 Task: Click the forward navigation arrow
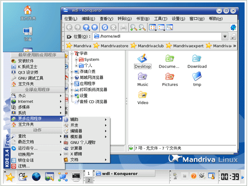(78, 28)
